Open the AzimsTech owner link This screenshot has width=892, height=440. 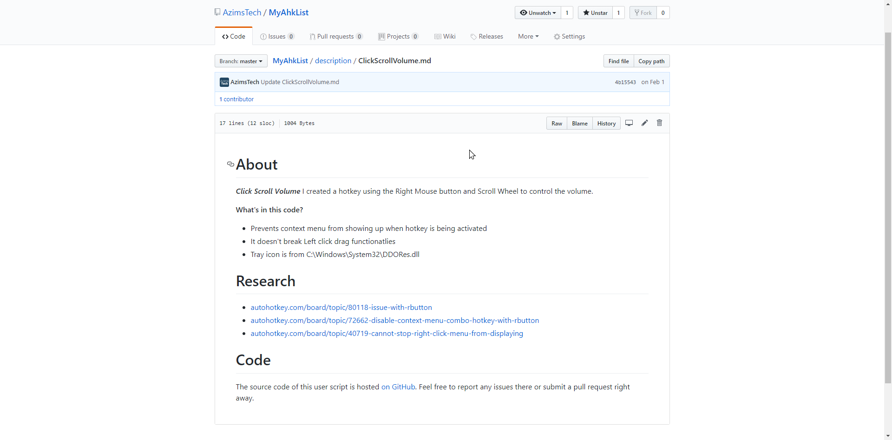pyautogui.click(x=242, y=13)
